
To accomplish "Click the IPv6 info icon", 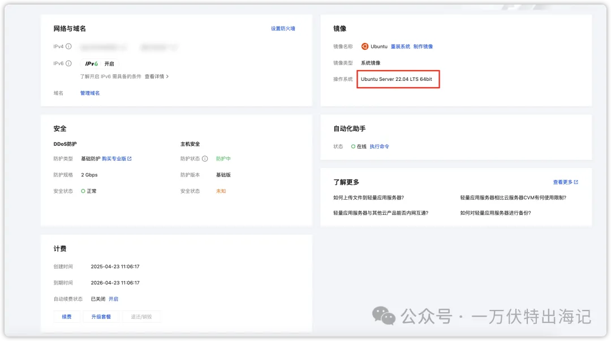I will click(68, 63).
